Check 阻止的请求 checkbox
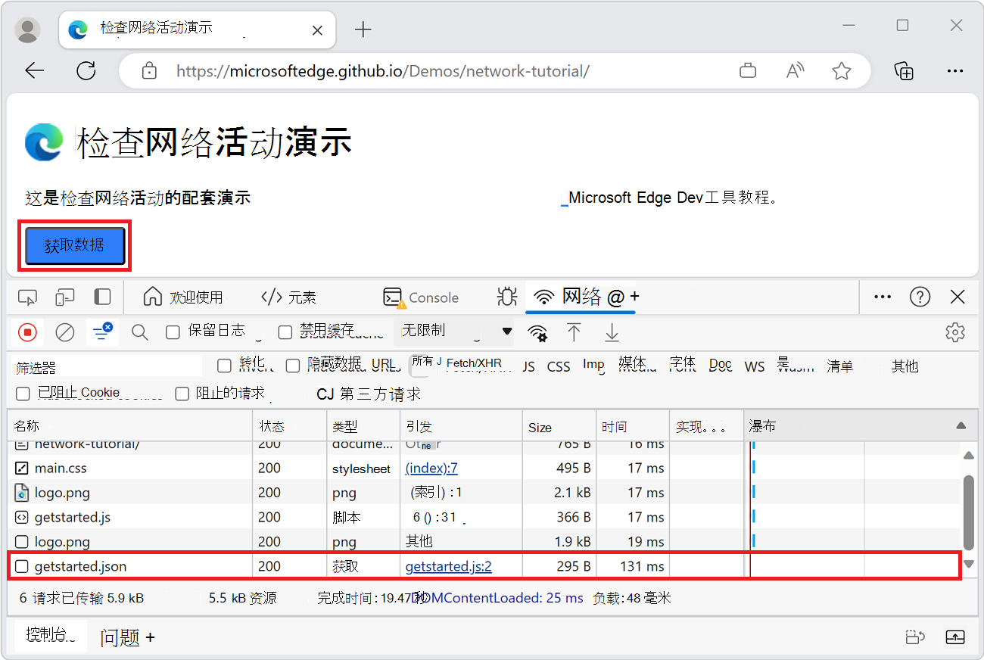 [182, 394]
